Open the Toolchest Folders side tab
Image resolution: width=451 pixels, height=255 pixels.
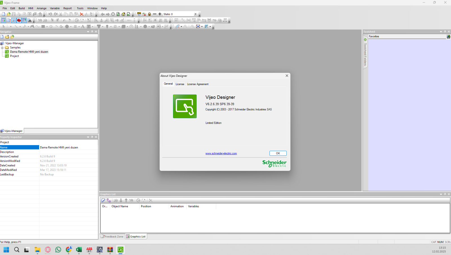pos(365,52)
